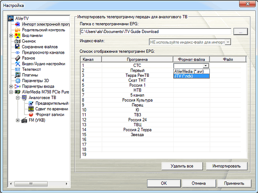Click the FM radio icon

coord(24,120)
